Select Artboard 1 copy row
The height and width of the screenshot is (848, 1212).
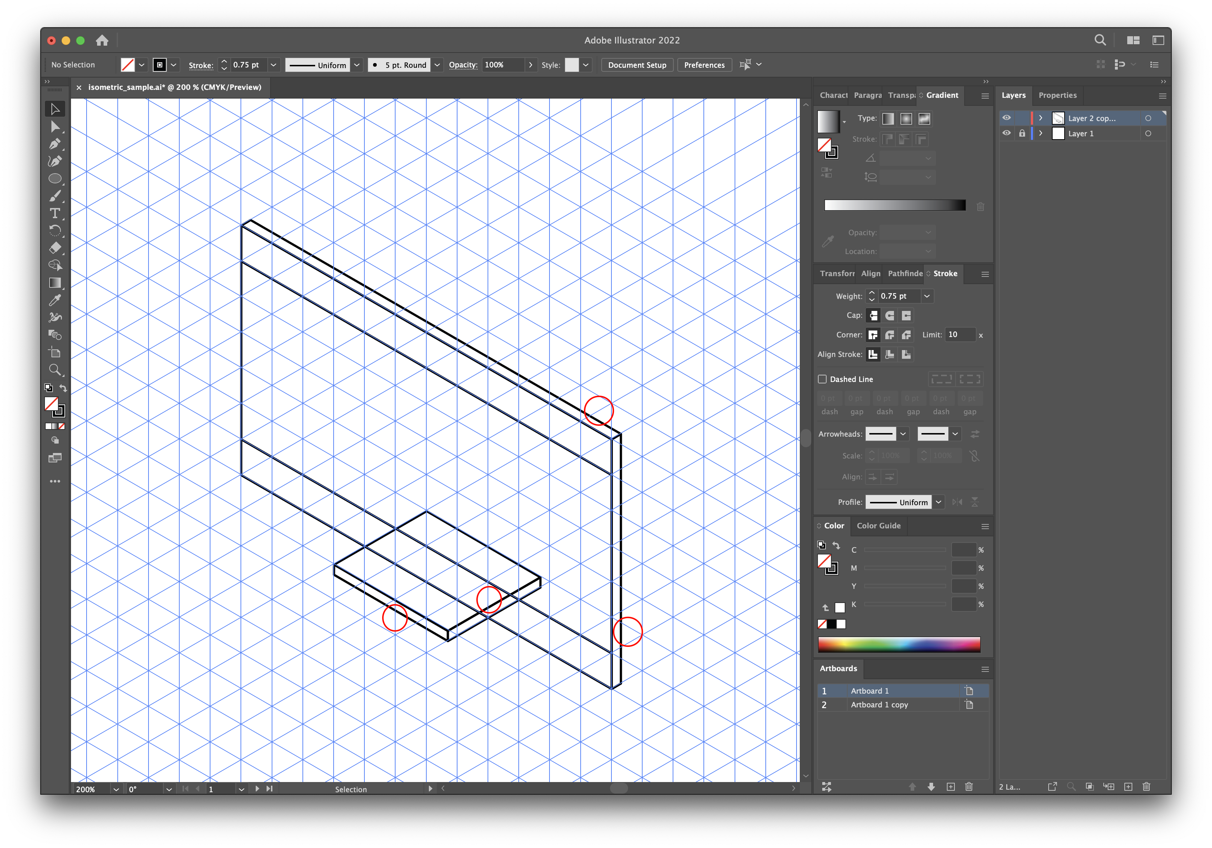pyautogui.click(x=903, y=705)
